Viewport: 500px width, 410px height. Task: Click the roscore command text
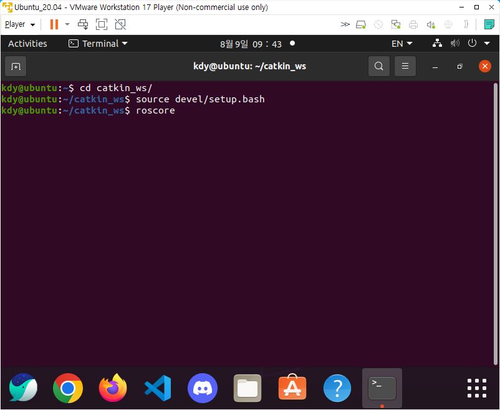(x=155, y=110)
